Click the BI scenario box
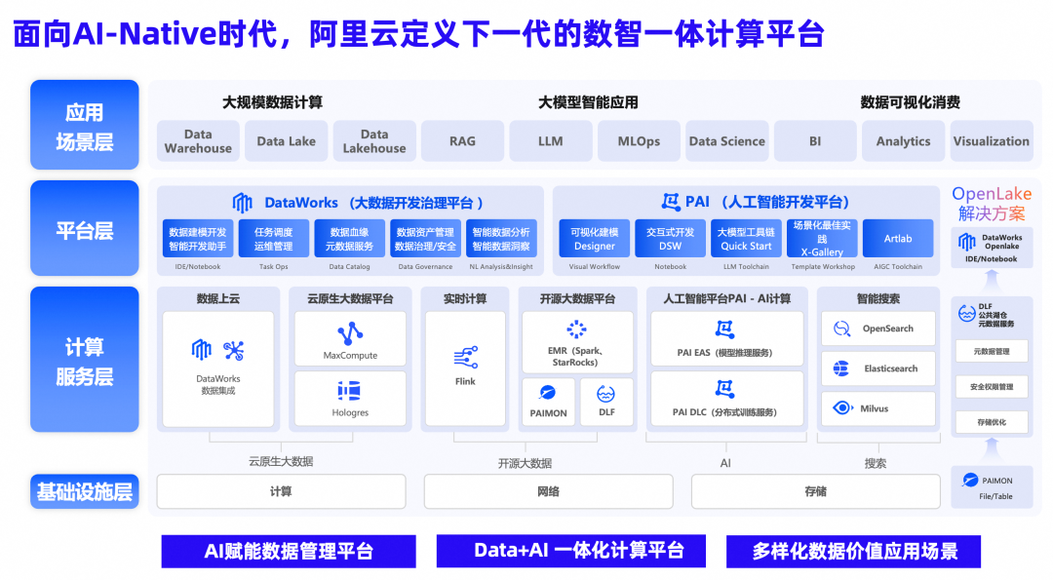1053x580 pixels. pos(815,141)
